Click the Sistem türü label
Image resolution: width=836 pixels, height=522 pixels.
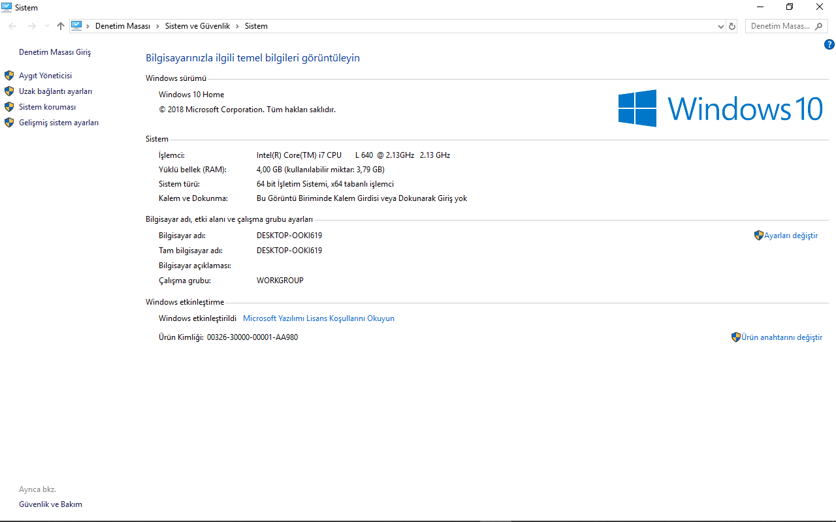point(179,184)
